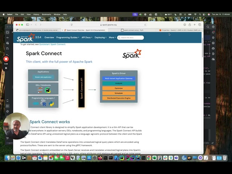Stop the screen recording with the red button
232x174 pixels.
pos(6,59)
